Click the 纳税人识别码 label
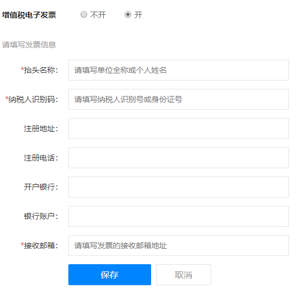This screenshot has height=294, width=300. (x=32, y=99)
